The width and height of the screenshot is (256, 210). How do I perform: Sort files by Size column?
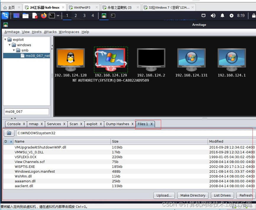[159, 141]
